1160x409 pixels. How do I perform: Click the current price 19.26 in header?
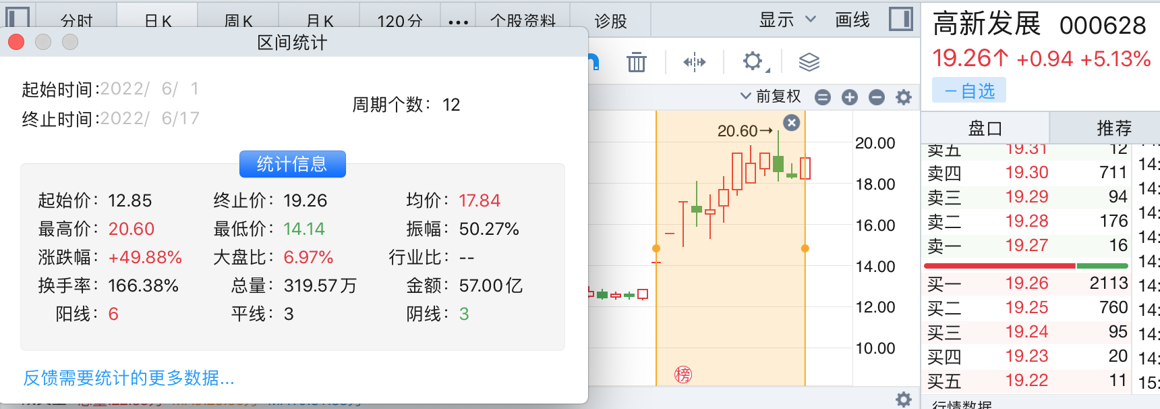970,59
